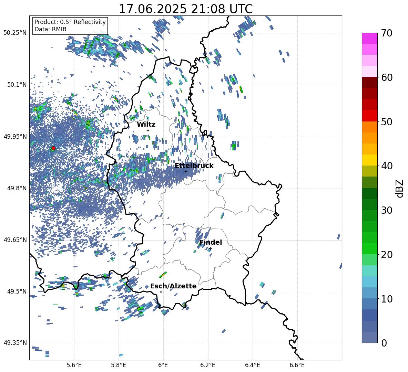Click the 6°E longitude label

pyautogui.click(x=163, y=365)
